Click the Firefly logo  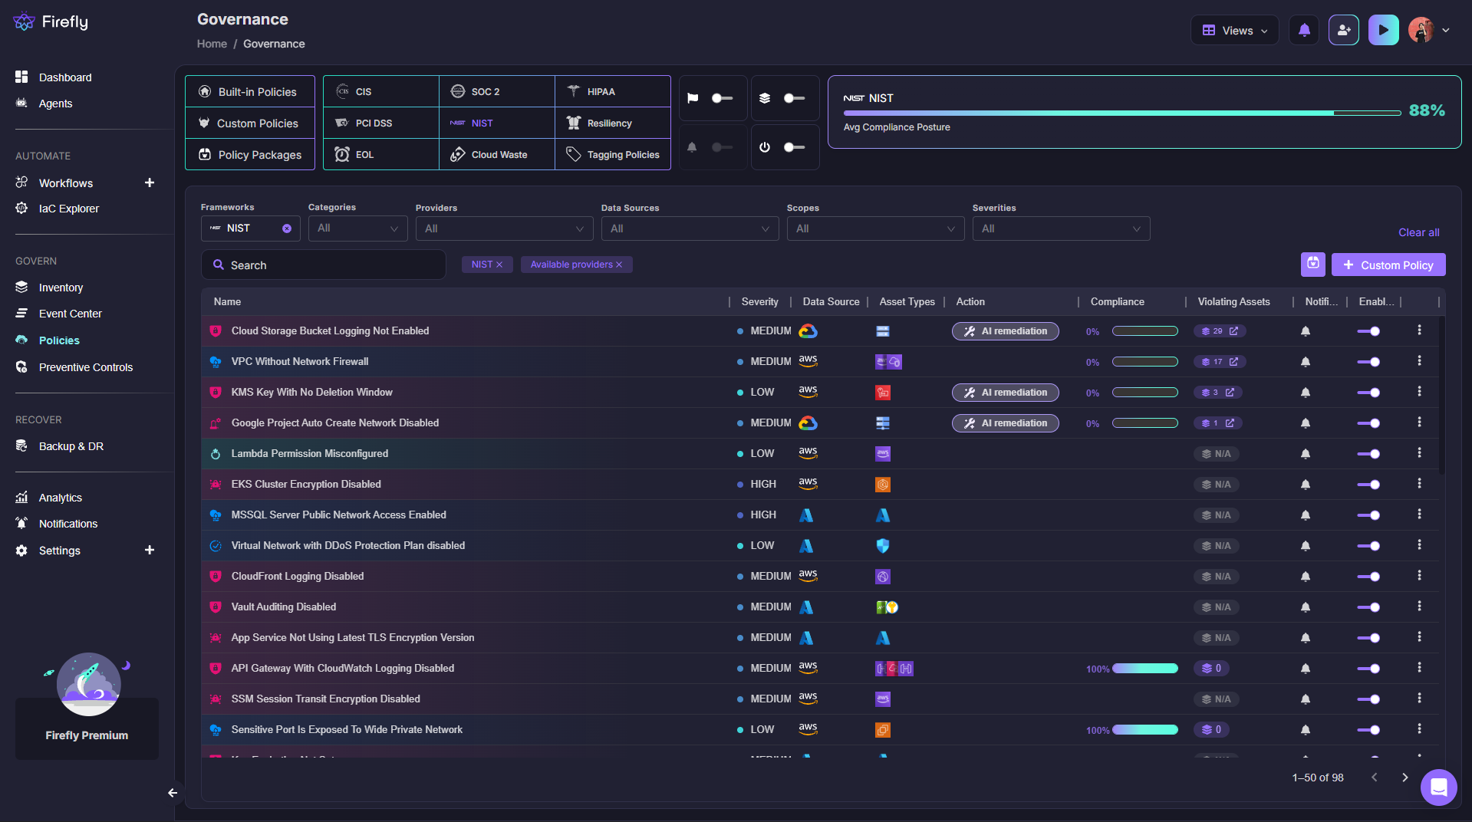[51, 22]
